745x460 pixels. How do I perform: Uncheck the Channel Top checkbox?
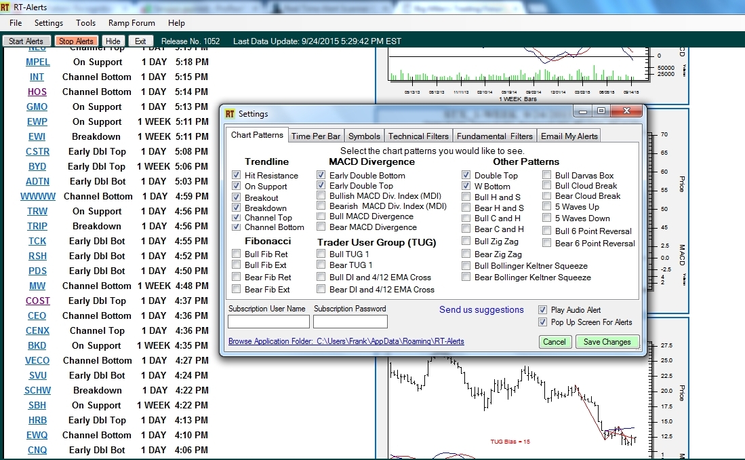[236, 217]
